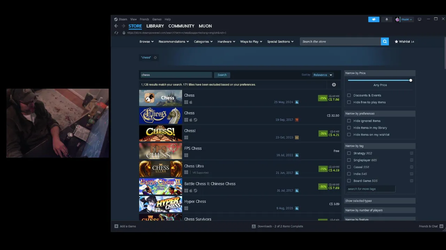Click search for more tags field
446x250 pixels.
(x=371, y=189)
